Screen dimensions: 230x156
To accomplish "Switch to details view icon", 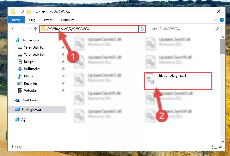I will pos(214,147).
